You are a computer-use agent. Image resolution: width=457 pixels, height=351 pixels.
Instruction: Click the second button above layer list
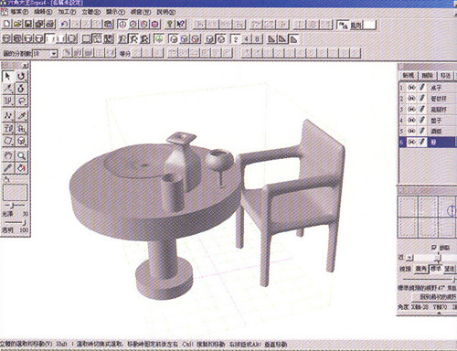click(427, 75)
